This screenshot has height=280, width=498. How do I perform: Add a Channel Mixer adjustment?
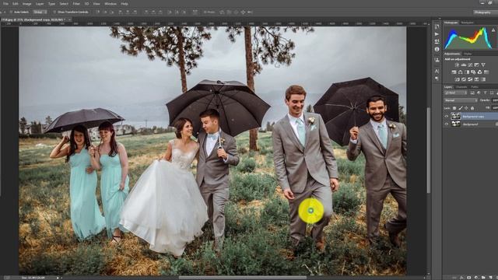[480, 72]
